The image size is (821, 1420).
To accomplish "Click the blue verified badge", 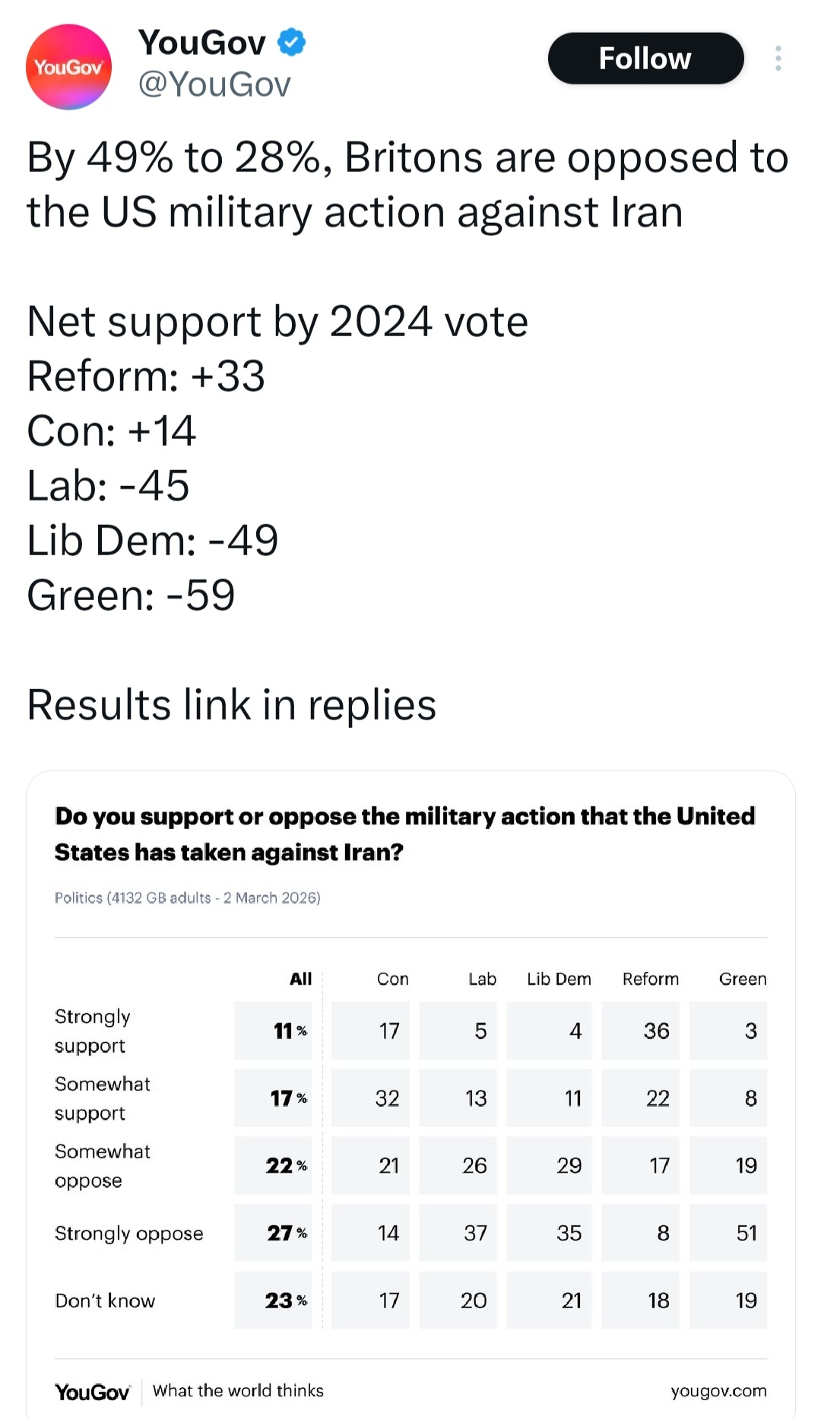I will click(291, 42).
